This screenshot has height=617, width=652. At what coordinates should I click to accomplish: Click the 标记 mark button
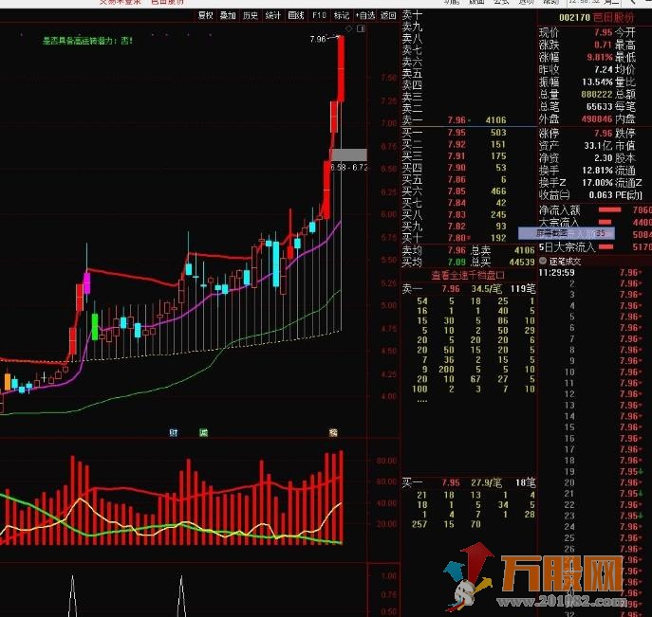coord(342,16)
